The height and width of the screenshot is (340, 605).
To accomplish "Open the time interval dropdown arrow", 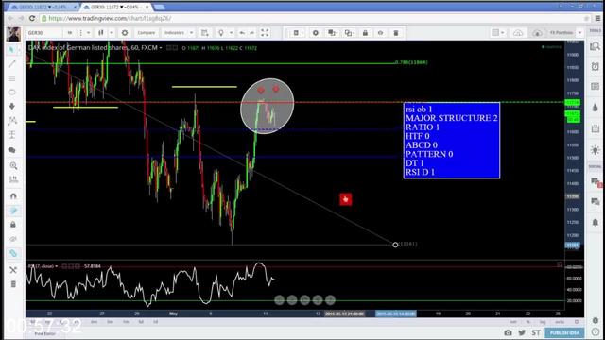I will point(88,33).
